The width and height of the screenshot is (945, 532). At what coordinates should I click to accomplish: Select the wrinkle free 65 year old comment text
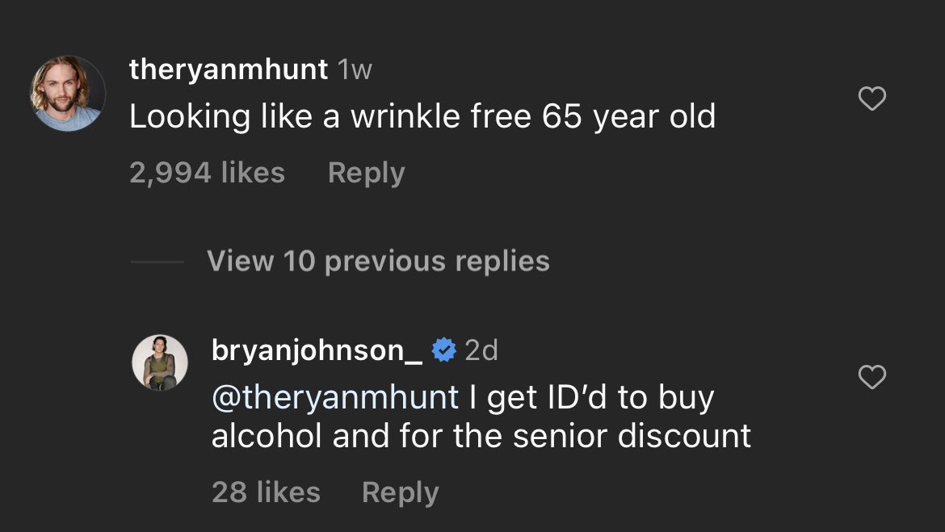click(422, 118)
